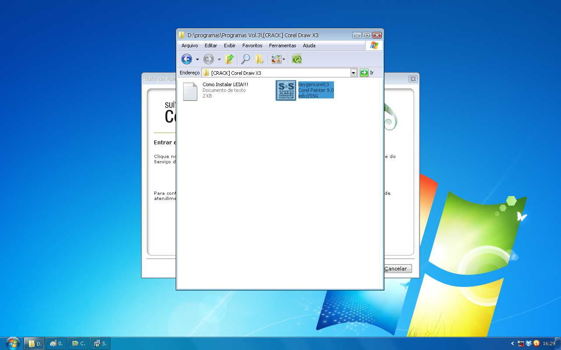The width and height of the screenshot is (561, 350).
Task: Switch to the "C." taskbar button
Action: click(x=78, y=343)
